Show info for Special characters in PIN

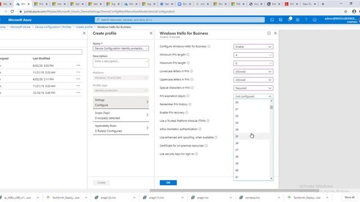pos(192,88)
